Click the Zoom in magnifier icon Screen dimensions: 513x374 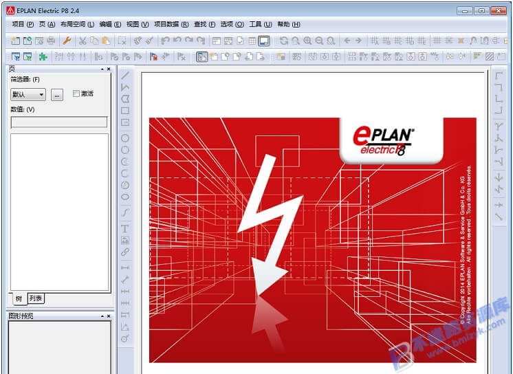coord(307,41)
